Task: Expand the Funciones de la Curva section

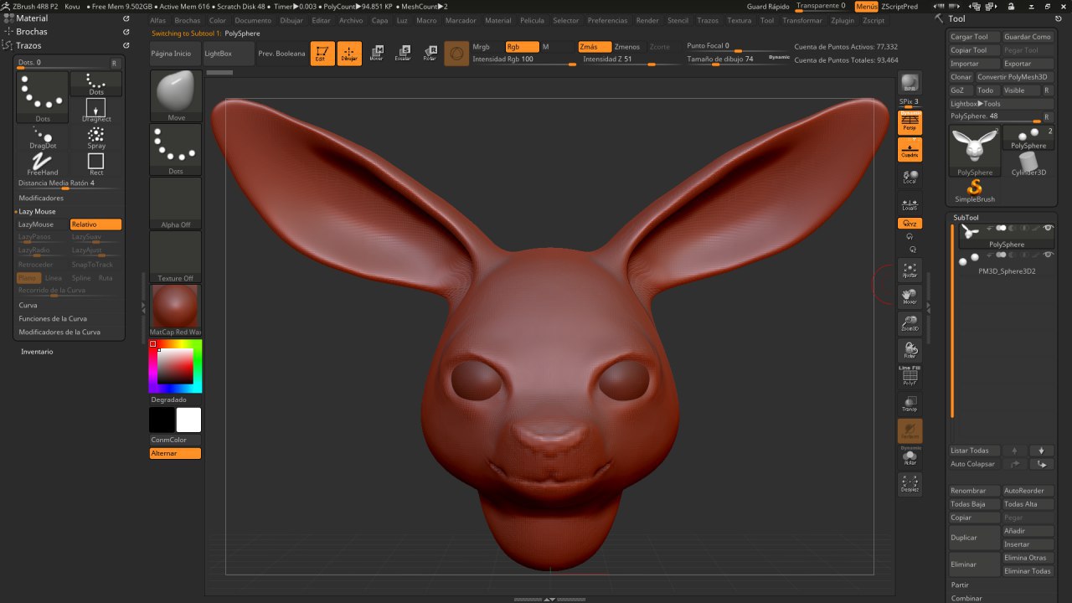Action: click(53, 319)
